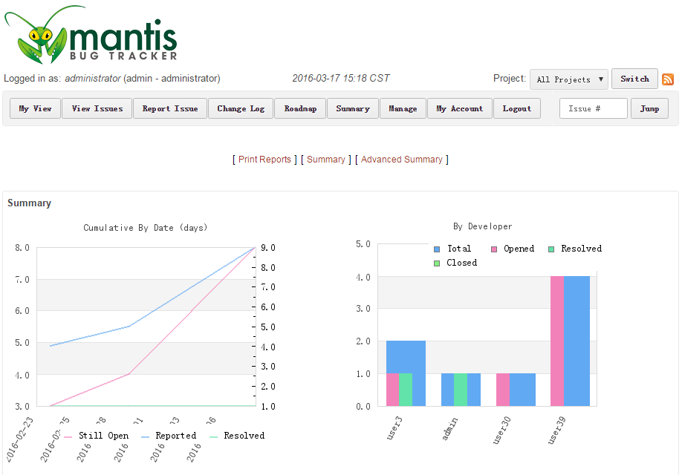Go to My Account settings
The height and width of the screenshot is (475, 682).
click(x=459, y=108)
